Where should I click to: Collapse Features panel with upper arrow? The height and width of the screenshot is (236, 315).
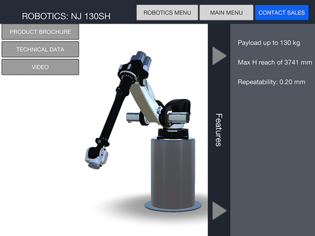[x=219, y=56]
